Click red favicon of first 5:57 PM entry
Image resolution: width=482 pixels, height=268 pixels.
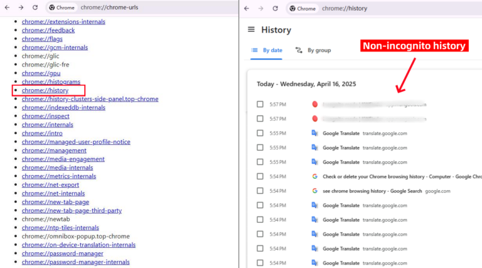(315, 104)
